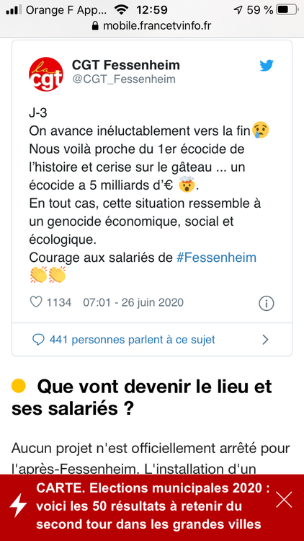Dismiss the red breaking news banner
Image resolution: width=304 pixels, height=541 pixels.
pos(284,500)
